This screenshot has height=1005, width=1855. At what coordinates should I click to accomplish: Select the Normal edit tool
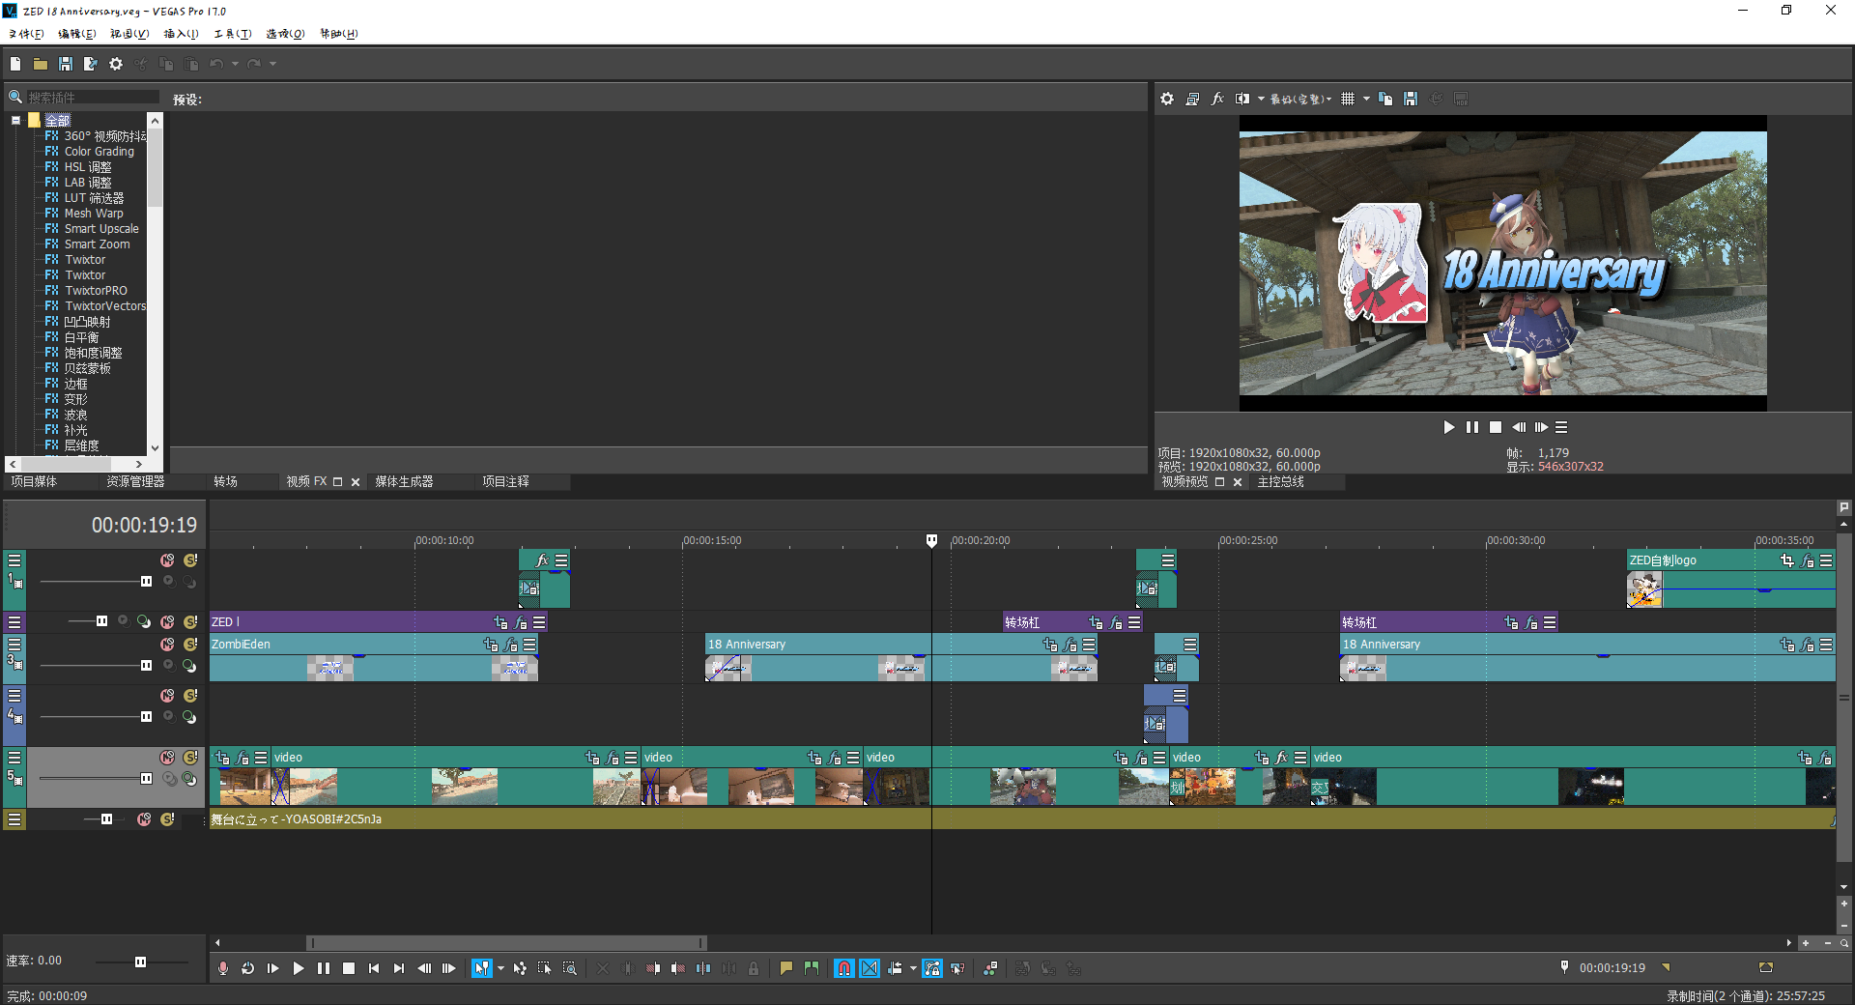coord(481,968)
